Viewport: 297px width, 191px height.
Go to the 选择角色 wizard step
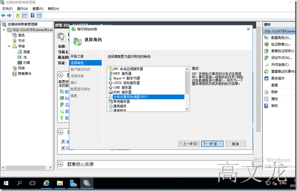(x=85, y=63)
